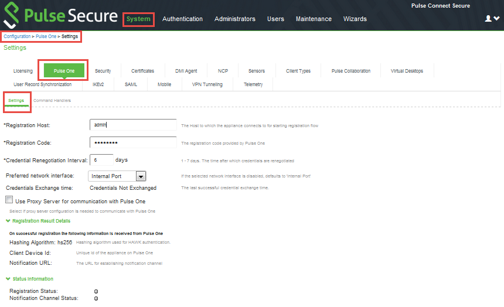504x307 pixels.
Task: Open the NCP tab
Action: 223,71
